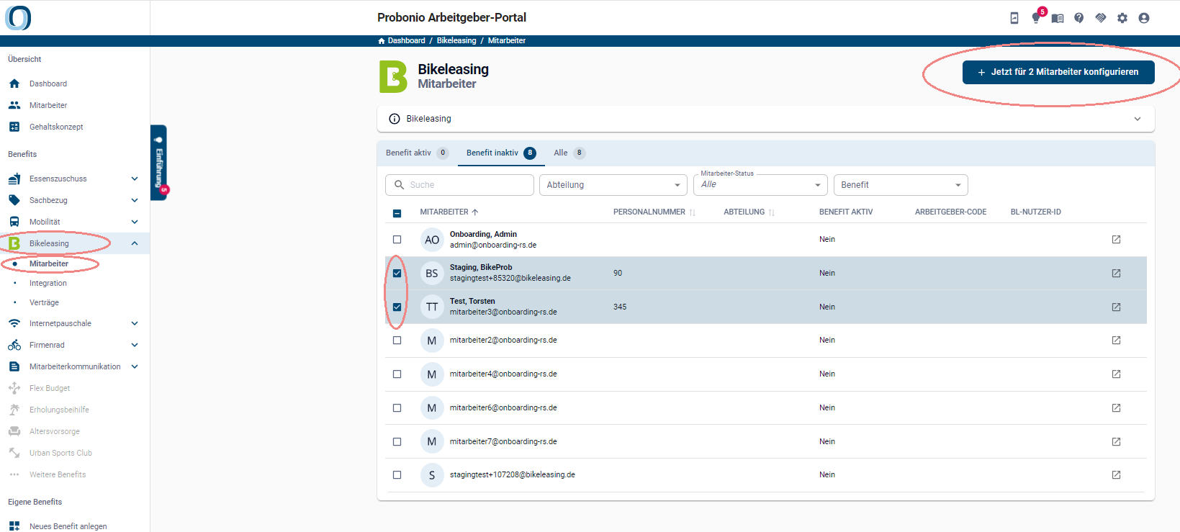The width and height of the screenshot is (1180, 532).
Task: Open details icon for mitarbeiter2 row
Action: [1116, 341]
